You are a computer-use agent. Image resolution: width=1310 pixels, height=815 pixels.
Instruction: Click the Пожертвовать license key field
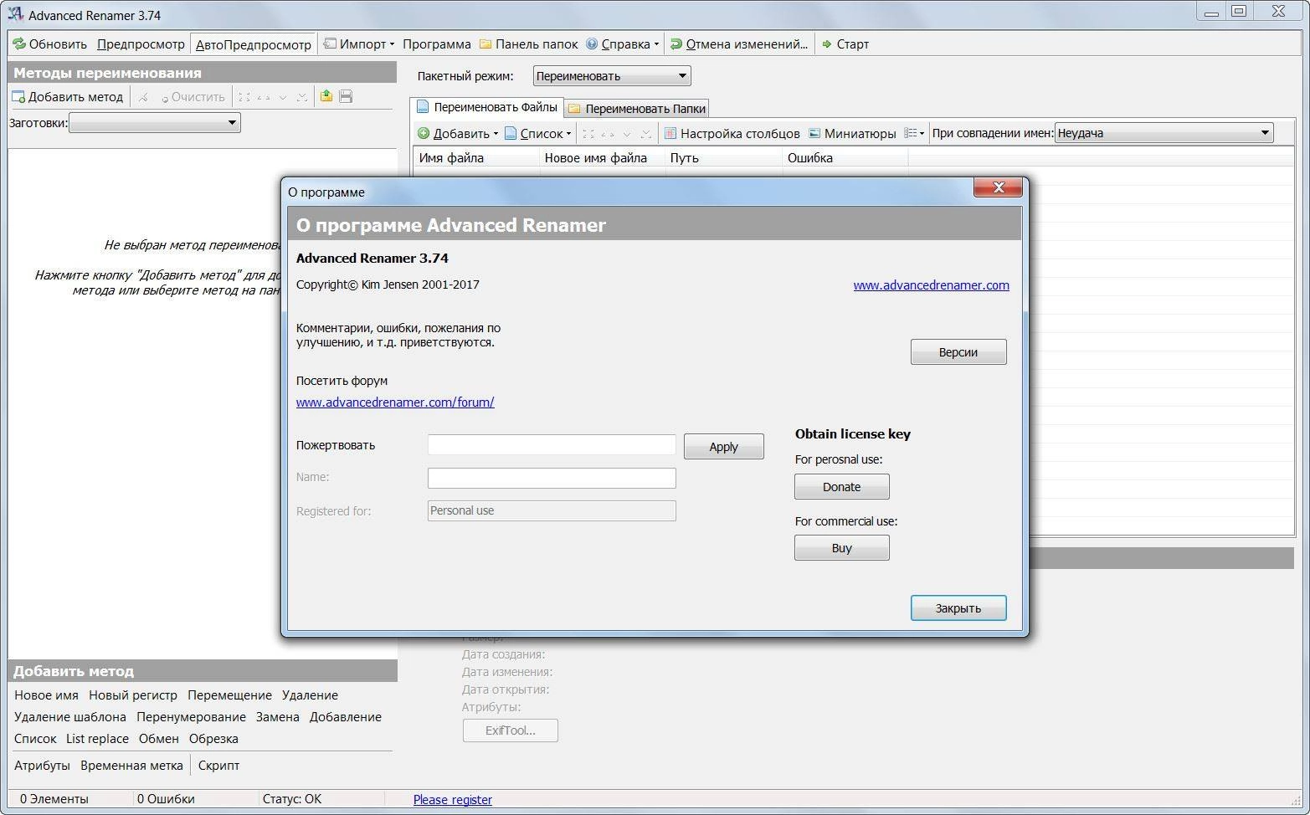pos(552,444)
